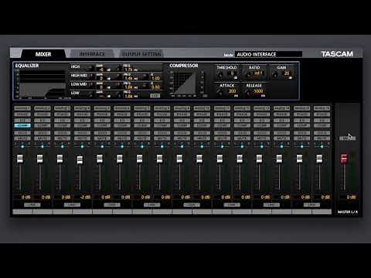Click the HIGH MID band Q knob
The height and width of the screenshot is (278, 371).
145,76
